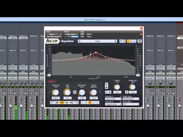Click the Frequency knob
The width and height of the screenshot is (183, 137).
pos(56,92)
